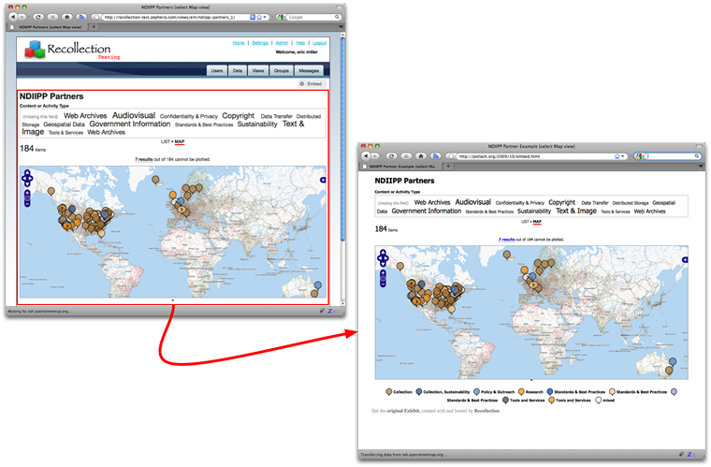Click Google search engine icon in Recollection window

point(280,17)
